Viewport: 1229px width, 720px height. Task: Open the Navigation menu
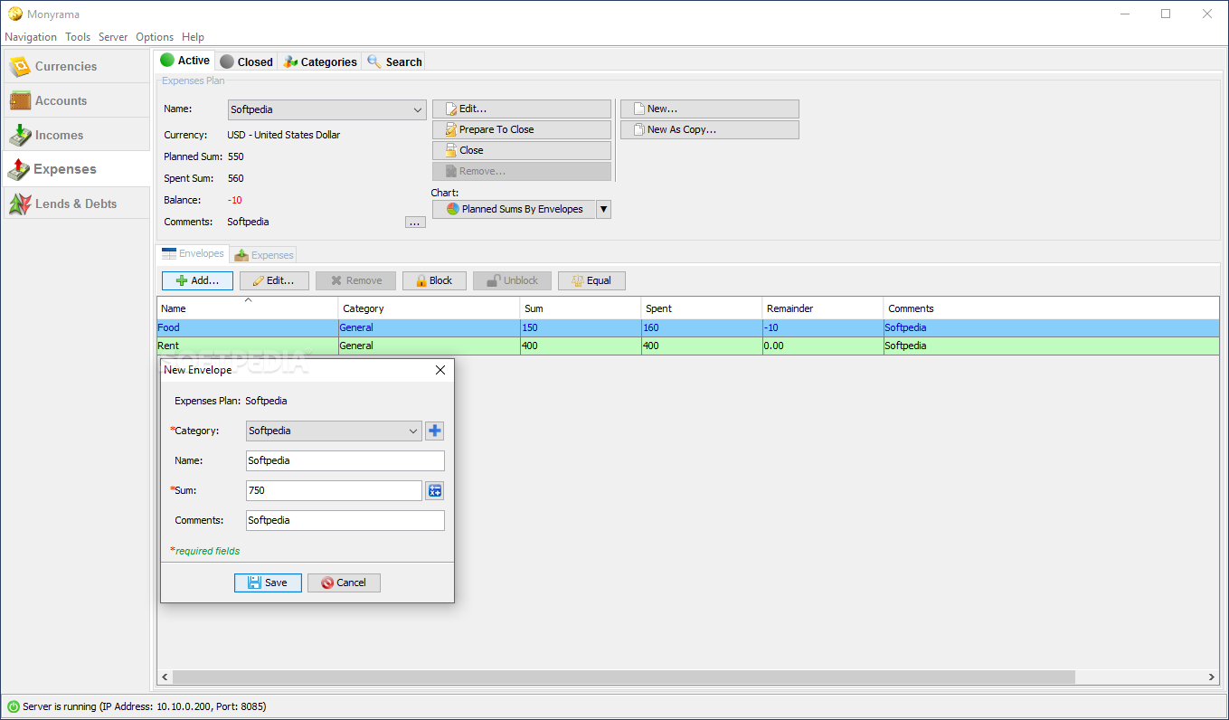(x=31, y=37)
